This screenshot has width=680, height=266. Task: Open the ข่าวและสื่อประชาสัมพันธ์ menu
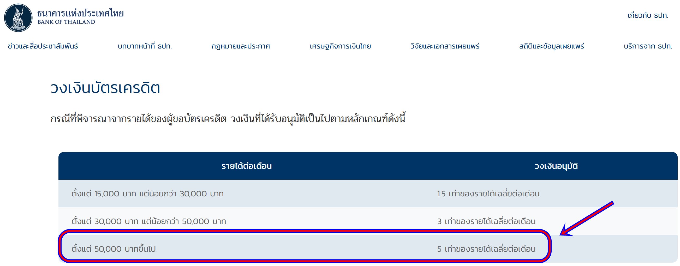(x=43, y=46)
